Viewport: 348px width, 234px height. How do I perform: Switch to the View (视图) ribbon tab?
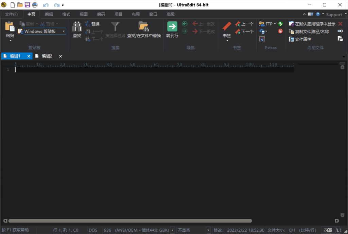pyautogui.click(x=84, y=14)
